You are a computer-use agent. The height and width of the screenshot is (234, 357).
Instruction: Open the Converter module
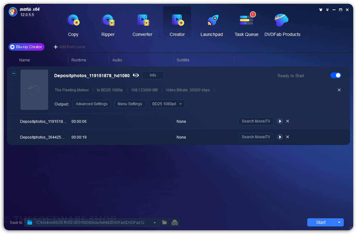pyautogui.click(x=143, y=25)
